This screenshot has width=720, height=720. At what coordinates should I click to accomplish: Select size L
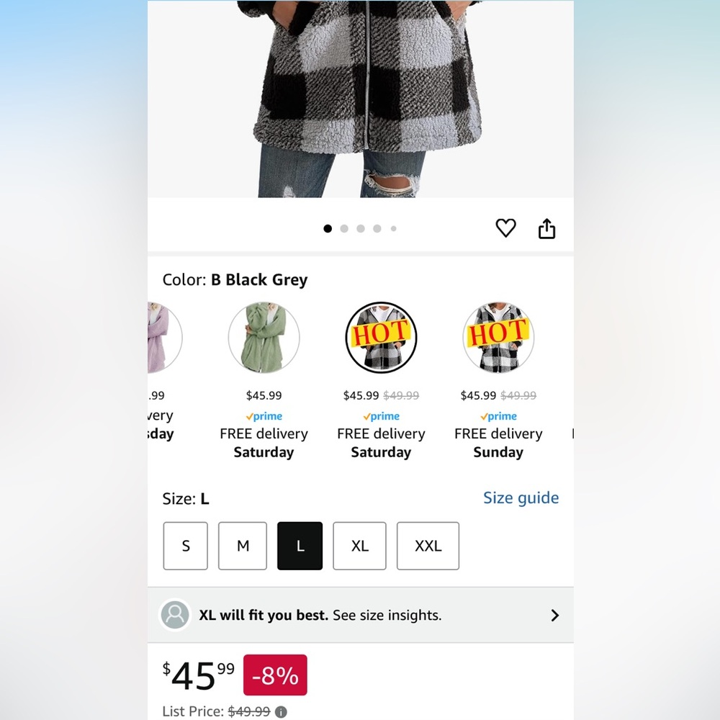(300, 546)
